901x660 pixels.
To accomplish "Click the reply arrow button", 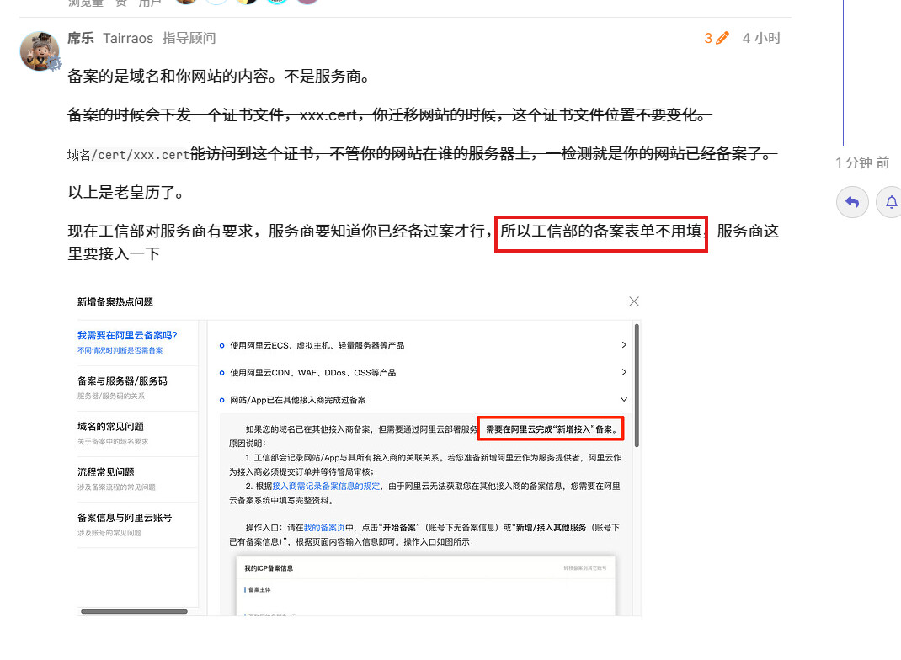I will (852, 202).
